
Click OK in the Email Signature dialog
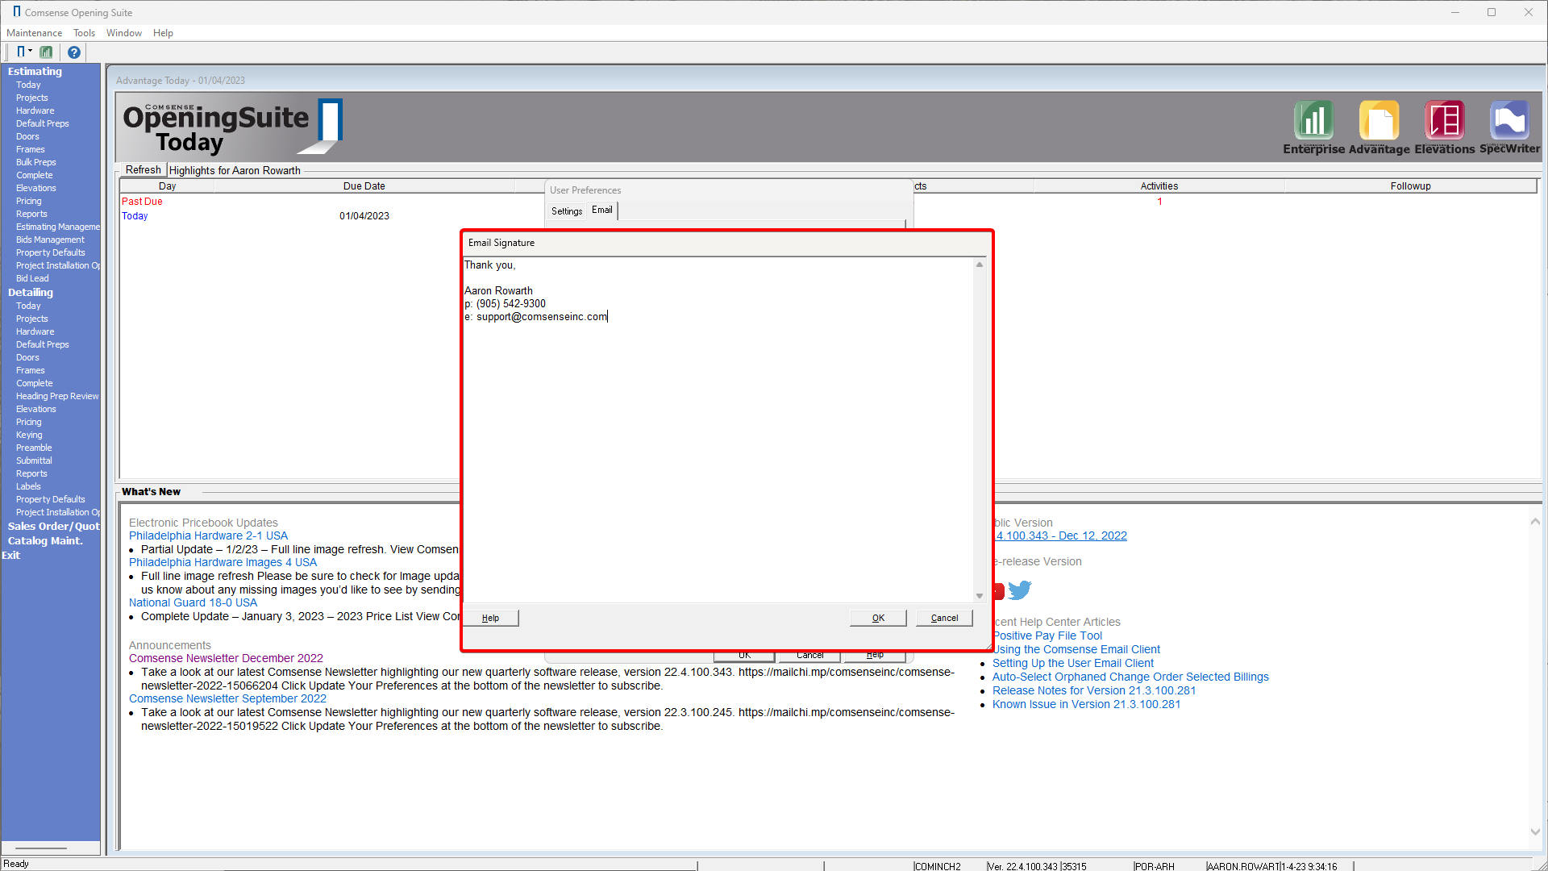pos(878,618)
